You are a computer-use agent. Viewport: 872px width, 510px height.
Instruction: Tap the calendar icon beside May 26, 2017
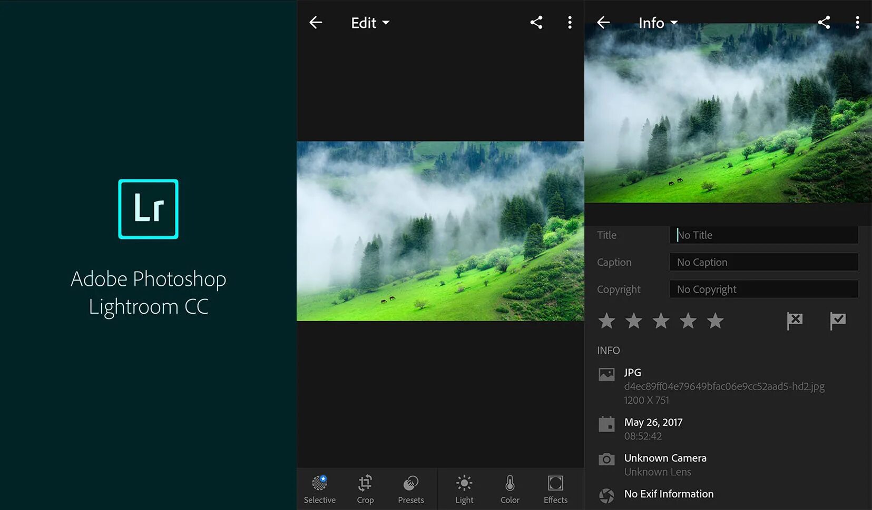tap(607, 424)
